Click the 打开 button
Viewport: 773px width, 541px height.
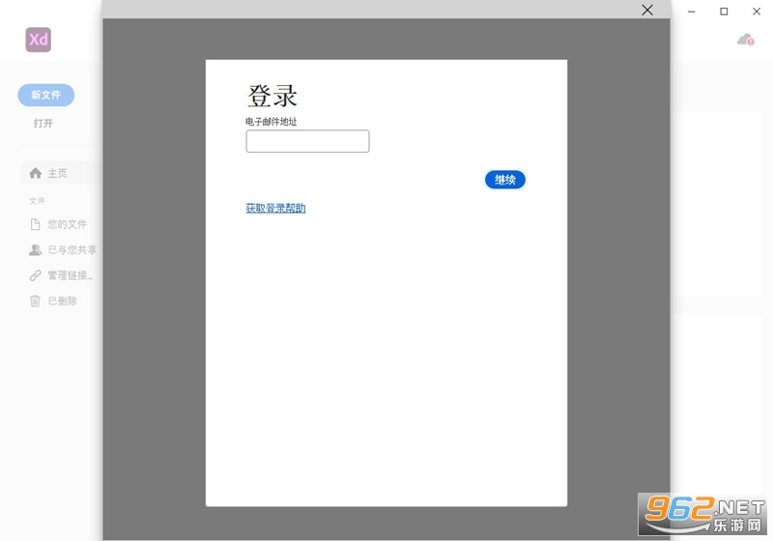tap(43, 124)
